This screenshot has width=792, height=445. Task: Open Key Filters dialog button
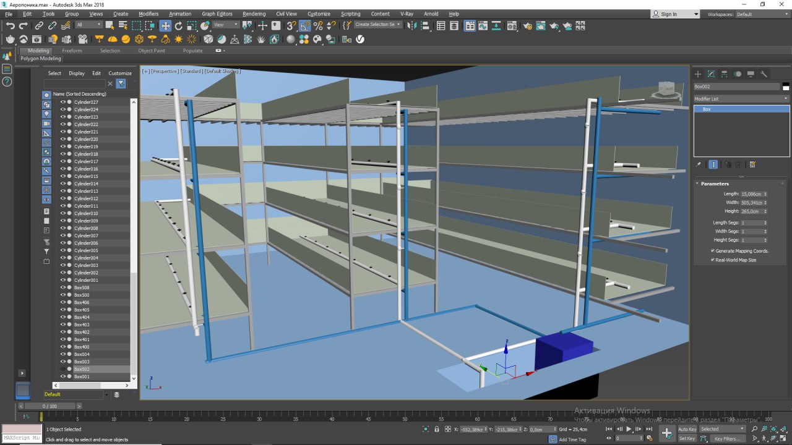[728, 439]
